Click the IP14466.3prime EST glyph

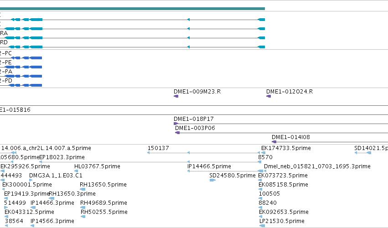(x=33, y=207)
